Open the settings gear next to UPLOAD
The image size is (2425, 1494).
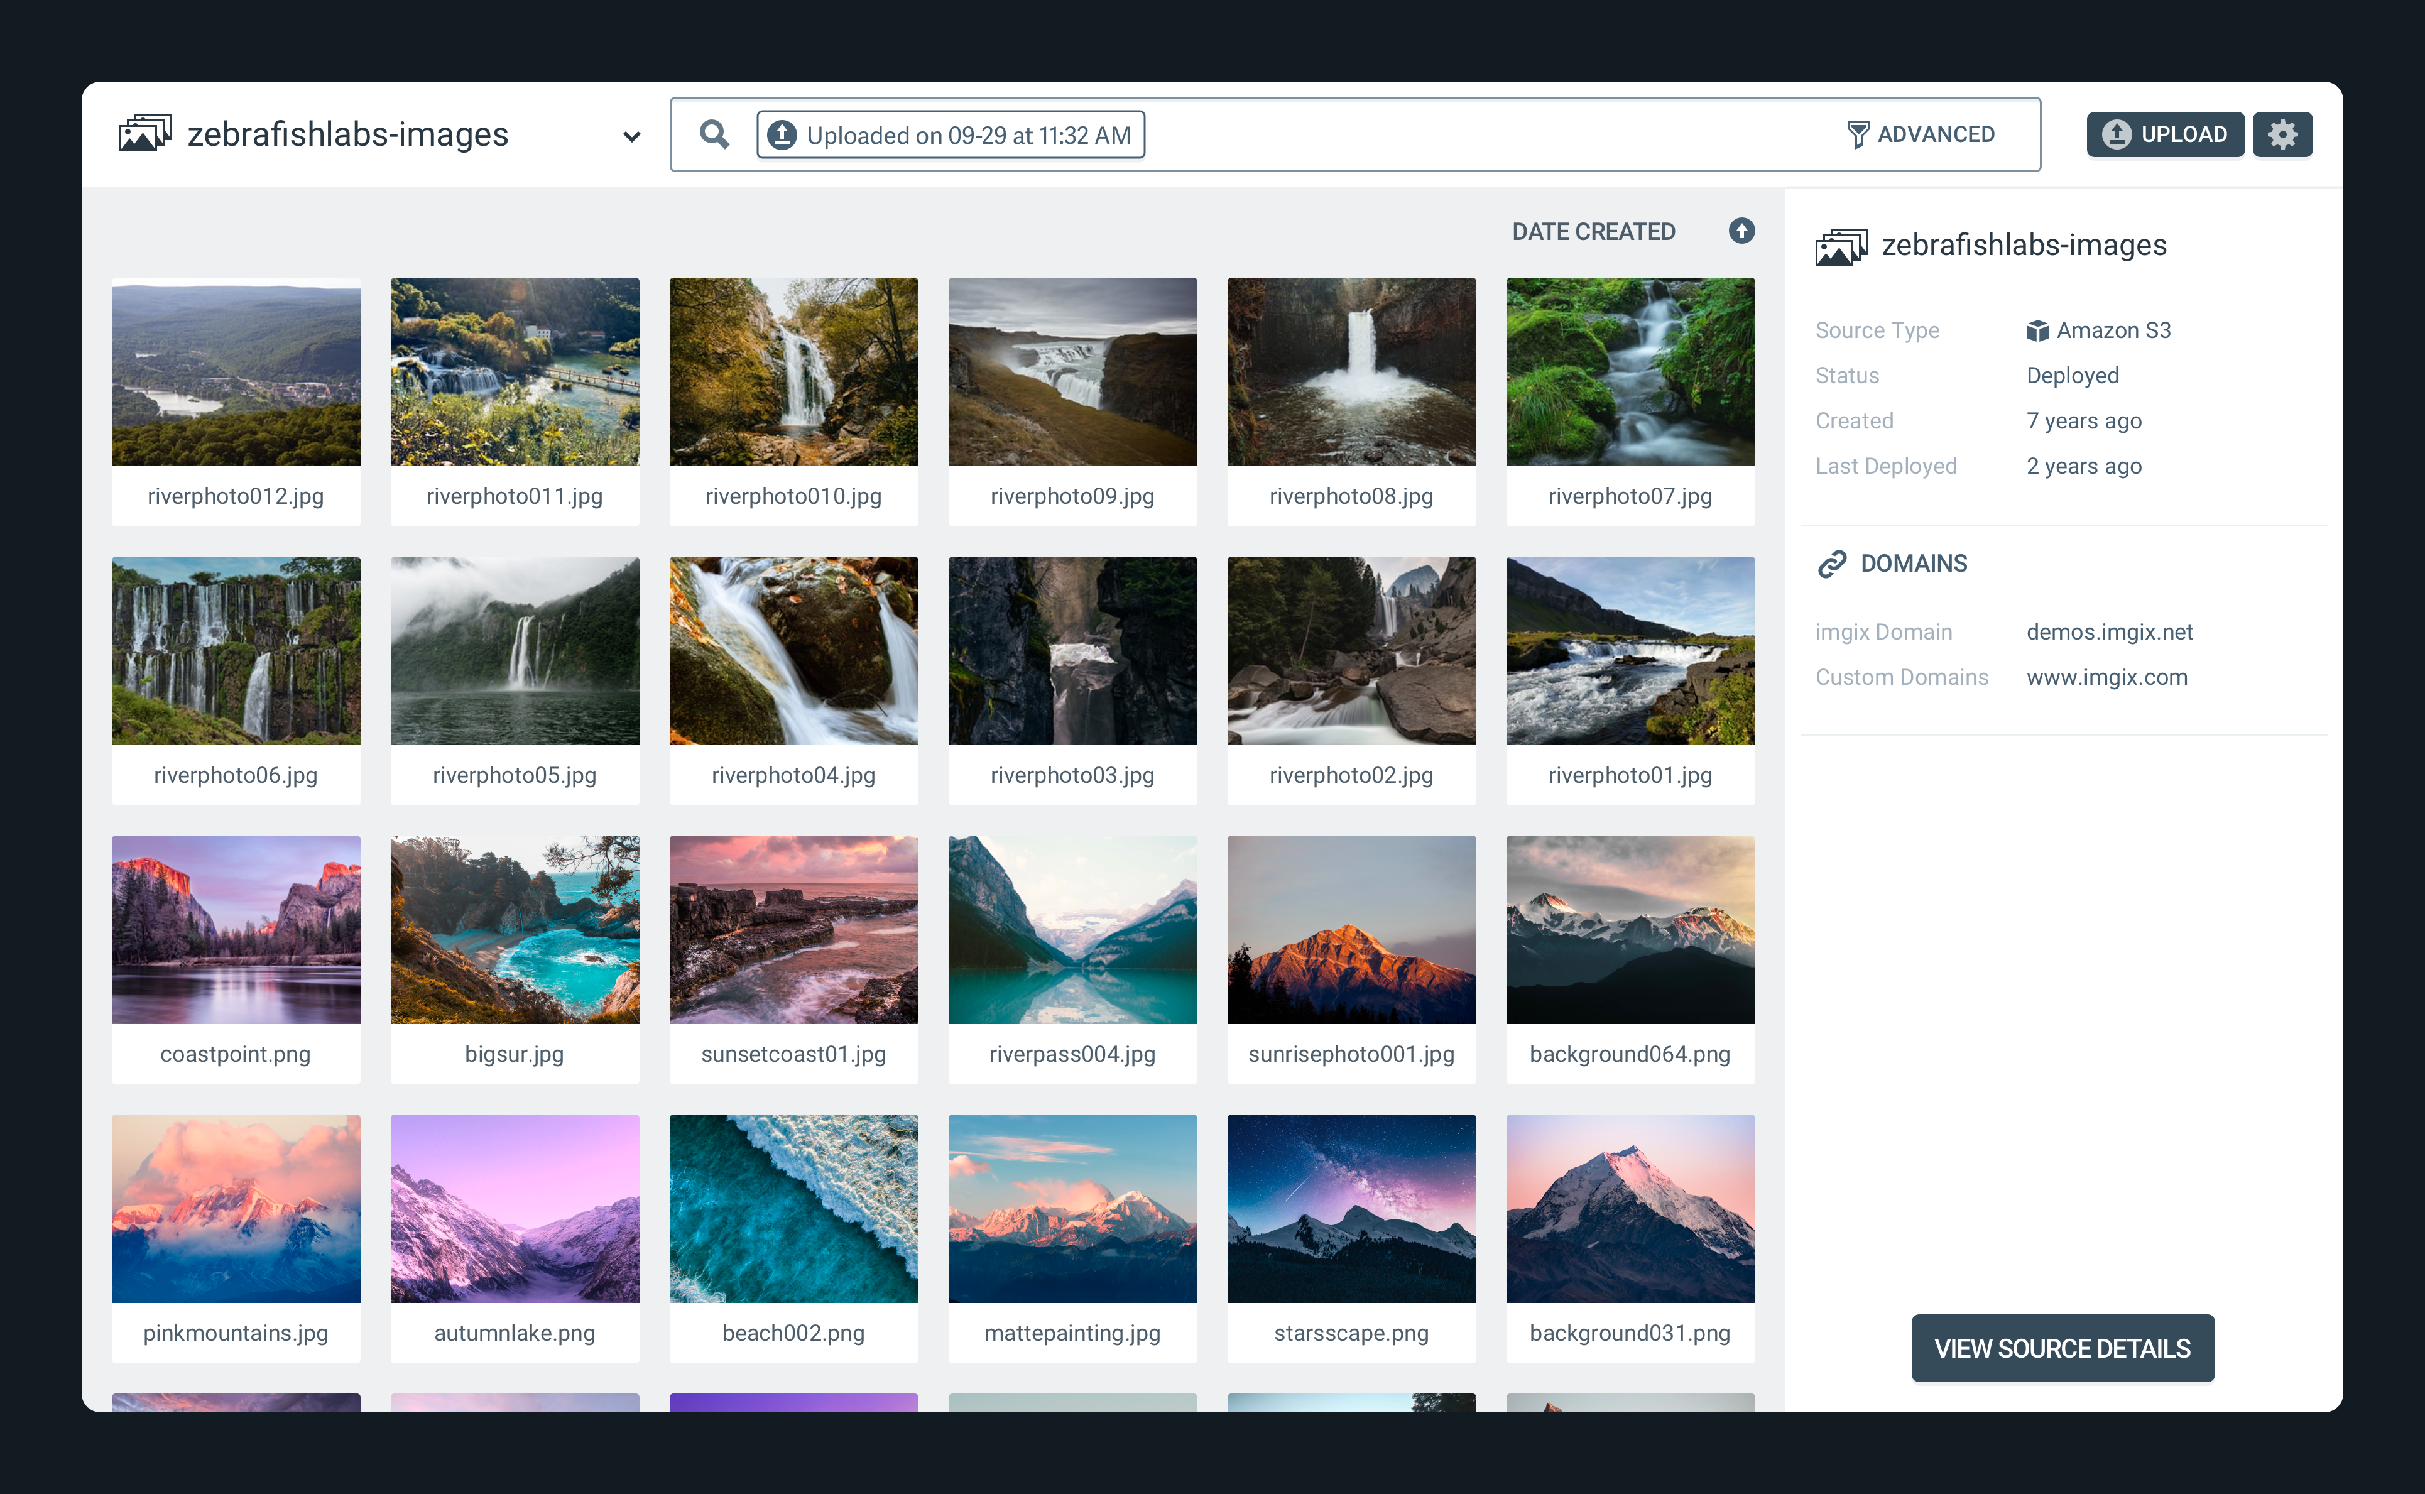[x=2283, y=133]
